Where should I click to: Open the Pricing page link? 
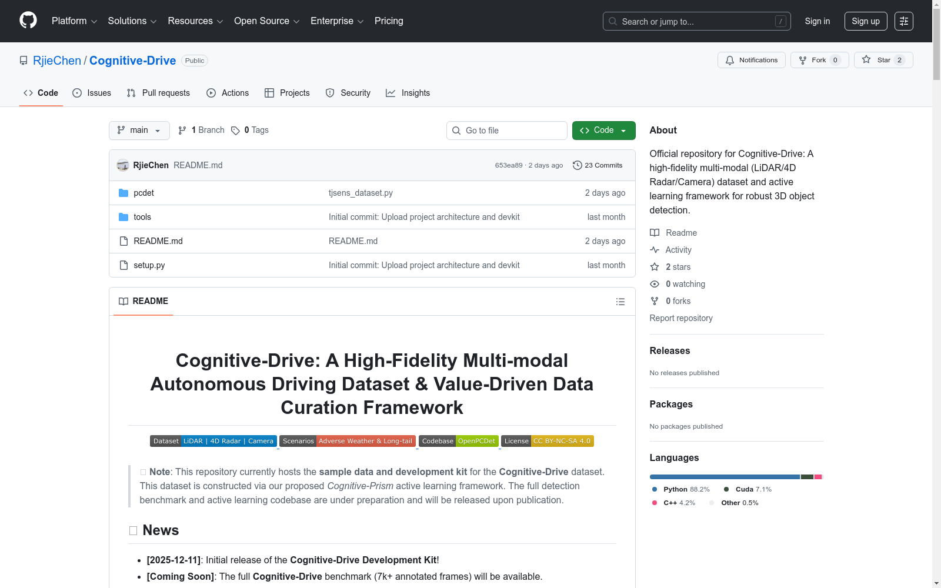pos(389,21)
